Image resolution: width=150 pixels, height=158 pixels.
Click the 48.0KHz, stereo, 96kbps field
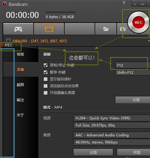[x=112, y=142]
